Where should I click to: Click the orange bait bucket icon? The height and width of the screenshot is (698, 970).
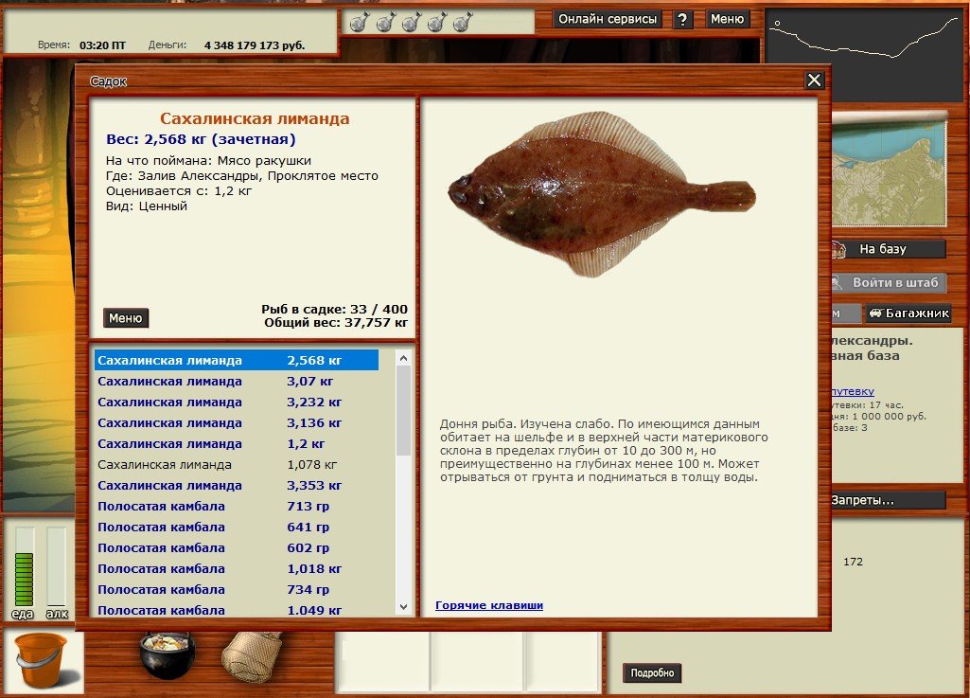[42, 660]
